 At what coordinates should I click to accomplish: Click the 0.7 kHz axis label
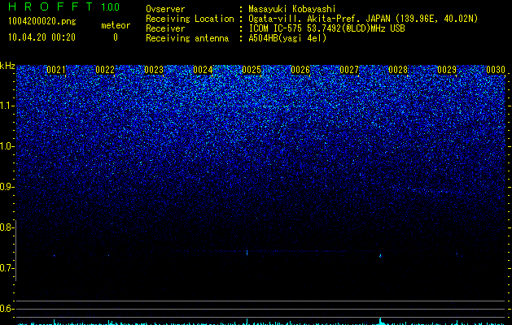click(x=7, y=268)
